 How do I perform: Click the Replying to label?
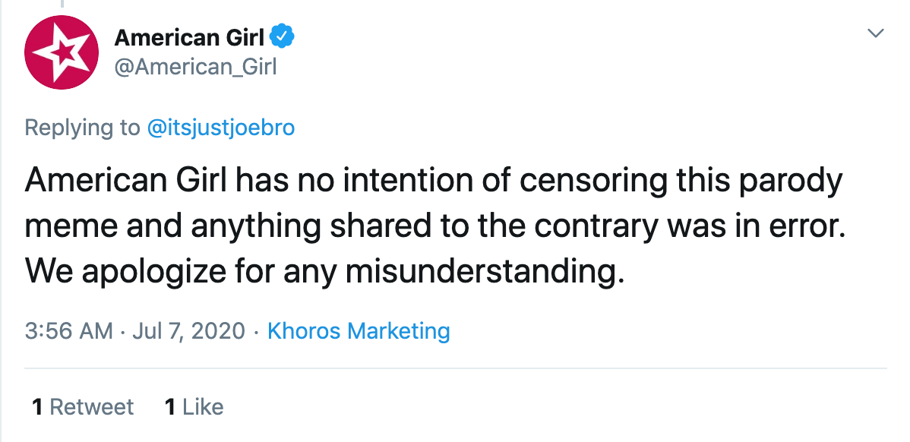(x=82, y=128)
